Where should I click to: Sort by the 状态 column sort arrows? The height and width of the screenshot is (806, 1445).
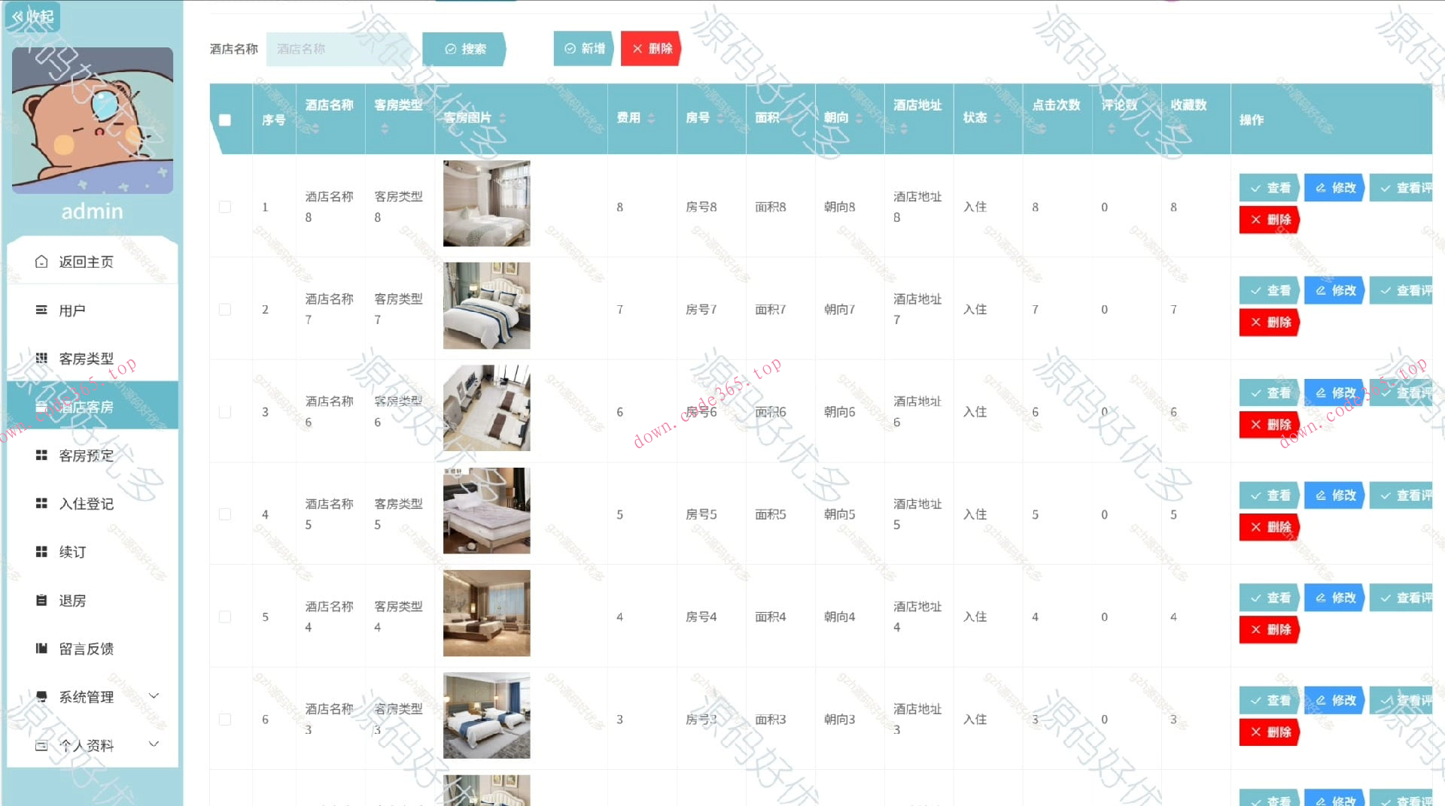[x=997, y=118]
